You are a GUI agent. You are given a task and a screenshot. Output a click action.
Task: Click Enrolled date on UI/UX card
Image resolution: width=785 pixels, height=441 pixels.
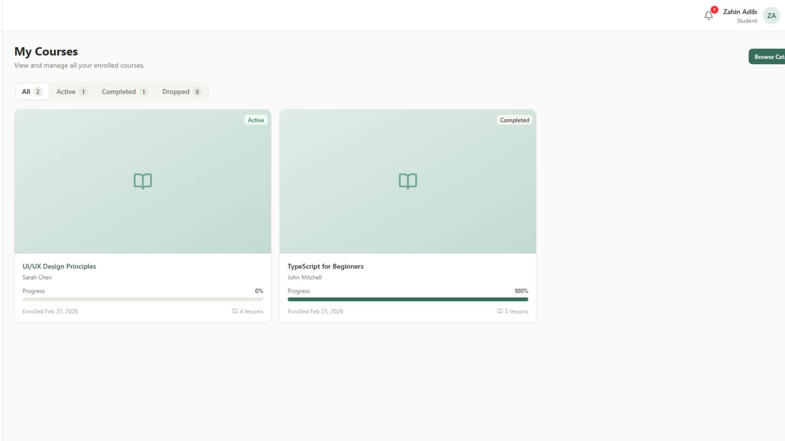(x=50, y=311)
